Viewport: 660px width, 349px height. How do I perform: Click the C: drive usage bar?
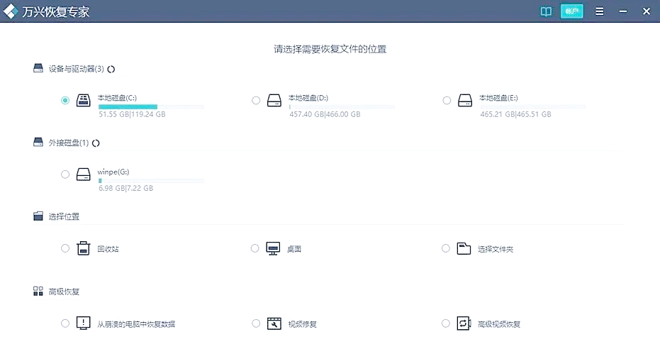click(150, 106)
